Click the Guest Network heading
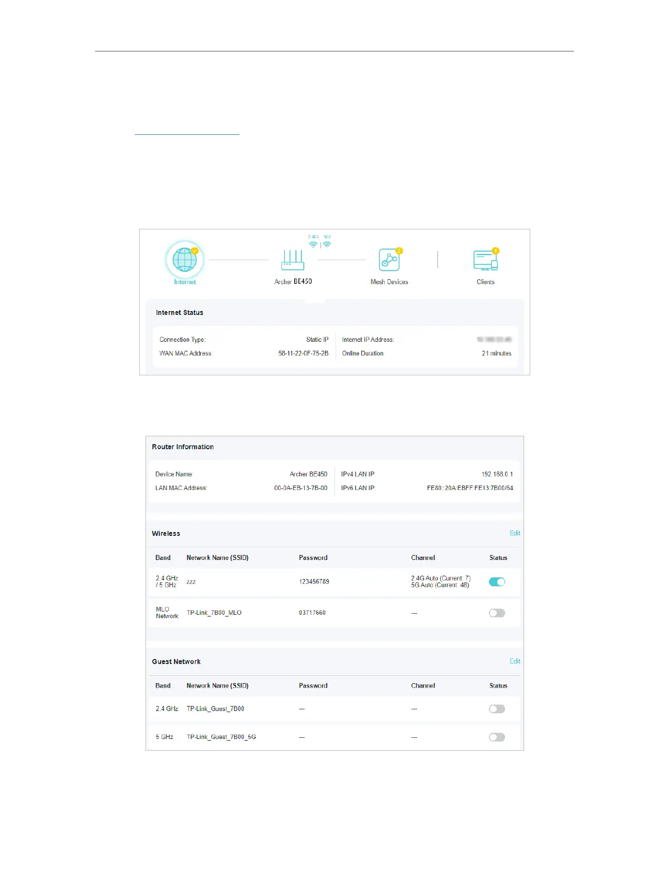The height and width of the screenshot is (885, 669). point(176,662)
